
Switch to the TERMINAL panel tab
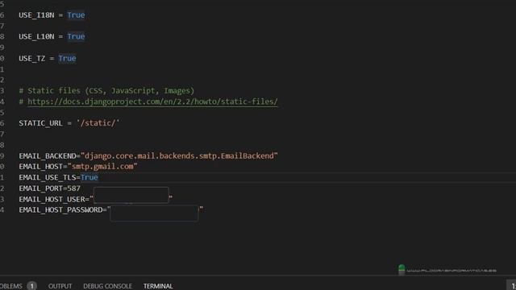(158, 286)
